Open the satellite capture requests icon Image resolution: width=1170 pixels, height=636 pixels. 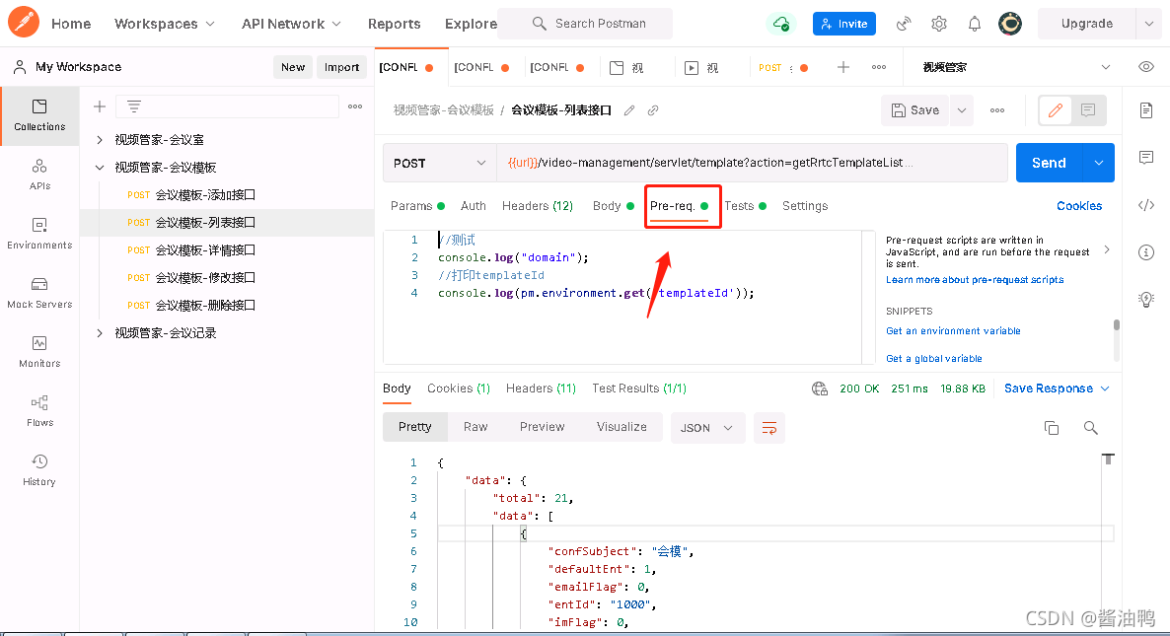click(904, 24)
